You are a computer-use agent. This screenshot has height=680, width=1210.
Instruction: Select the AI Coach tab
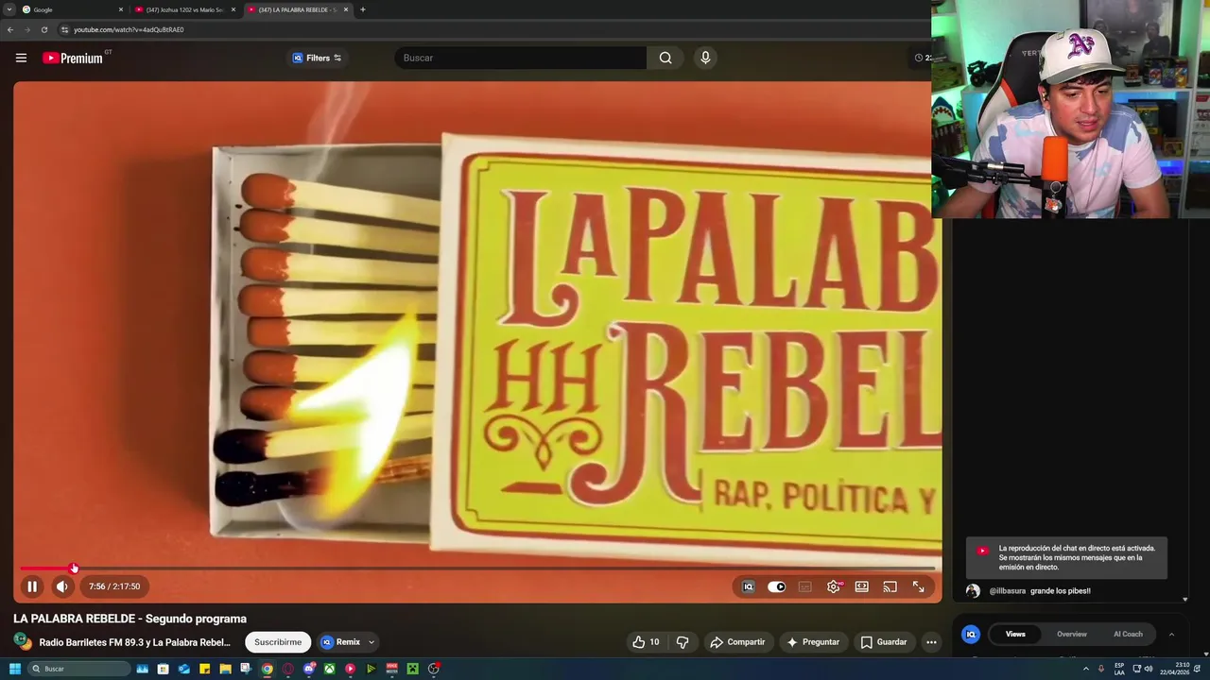pos(1128,634)
